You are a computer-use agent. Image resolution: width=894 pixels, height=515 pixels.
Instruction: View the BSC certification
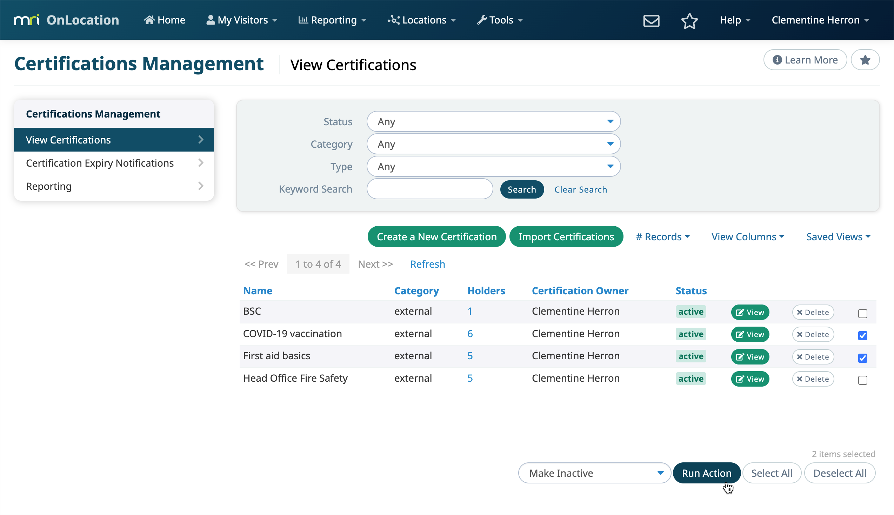click(750, 312)
